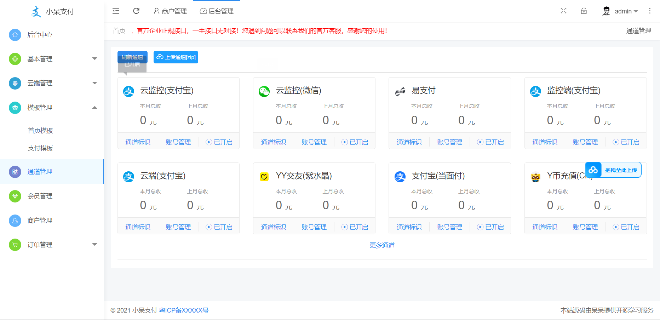
Task: Click the Alipay icon on 云监控(支付宝) card
Action: click(x=128, y=91)
